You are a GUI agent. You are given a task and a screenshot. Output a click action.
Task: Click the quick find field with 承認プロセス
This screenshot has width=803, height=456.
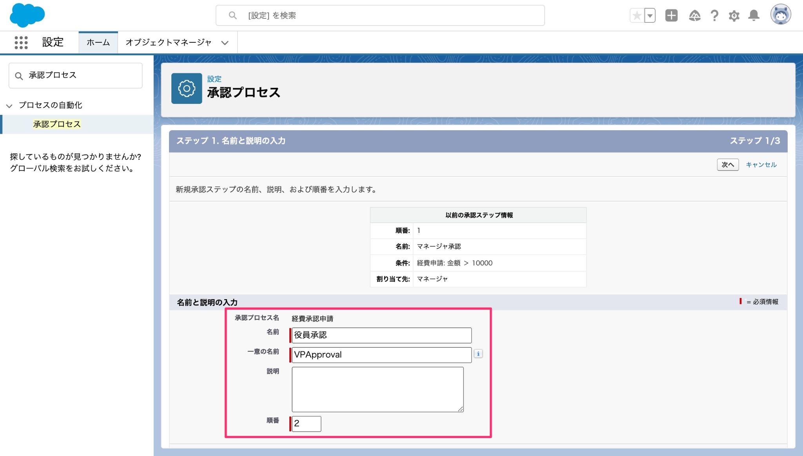tap(75, 75)
